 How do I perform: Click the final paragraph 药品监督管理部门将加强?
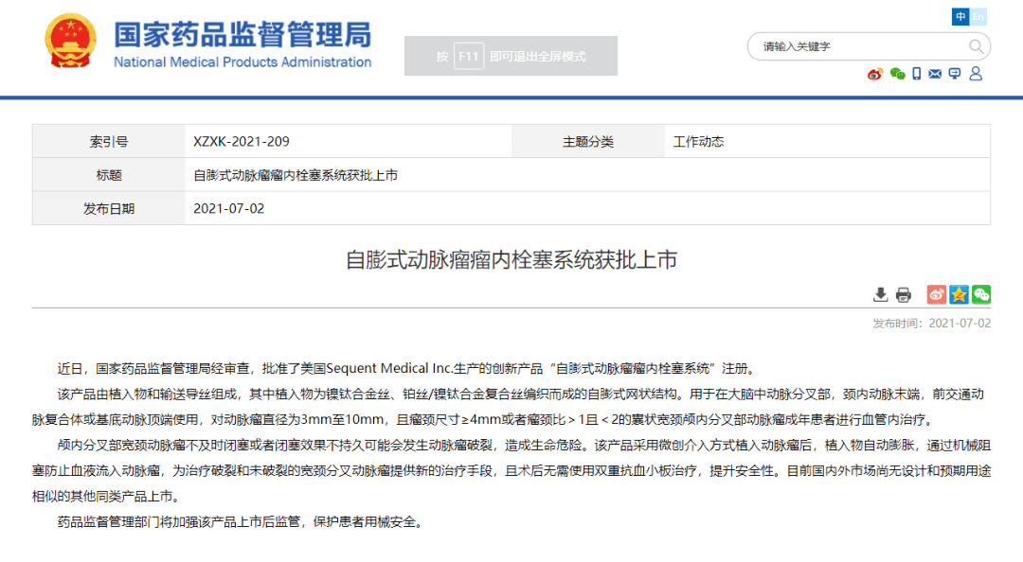point(242,522)
